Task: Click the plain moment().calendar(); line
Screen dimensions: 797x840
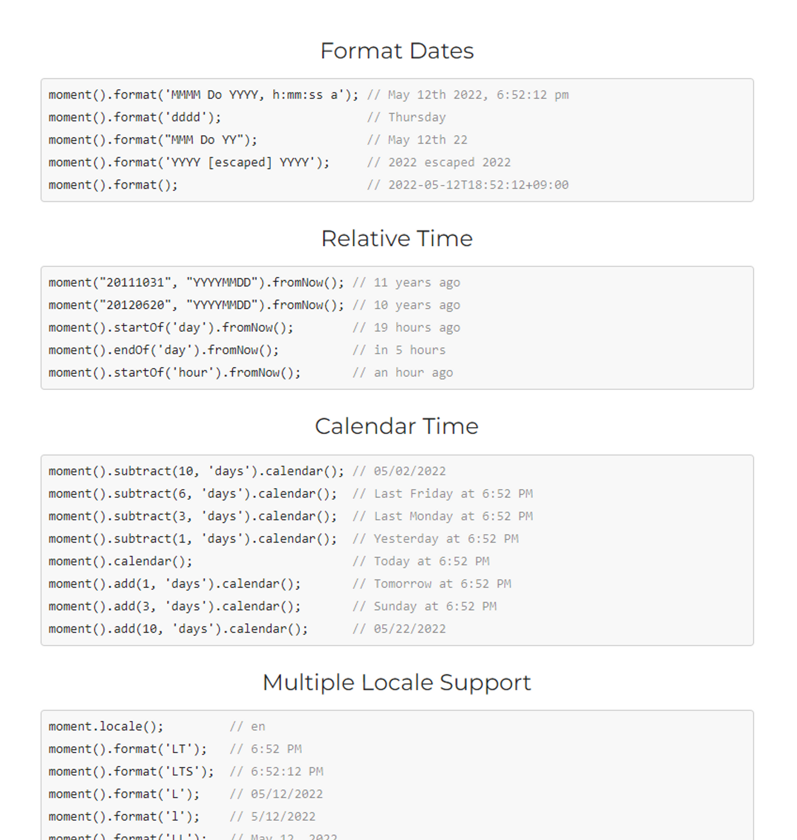Action: (x=120, y=561)
